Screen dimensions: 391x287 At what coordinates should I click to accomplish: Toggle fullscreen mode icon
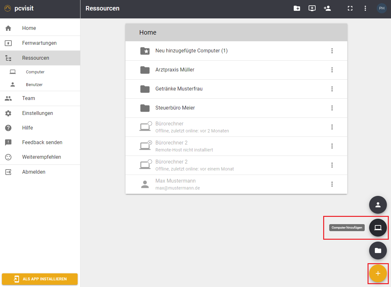[x=350, y=9]
